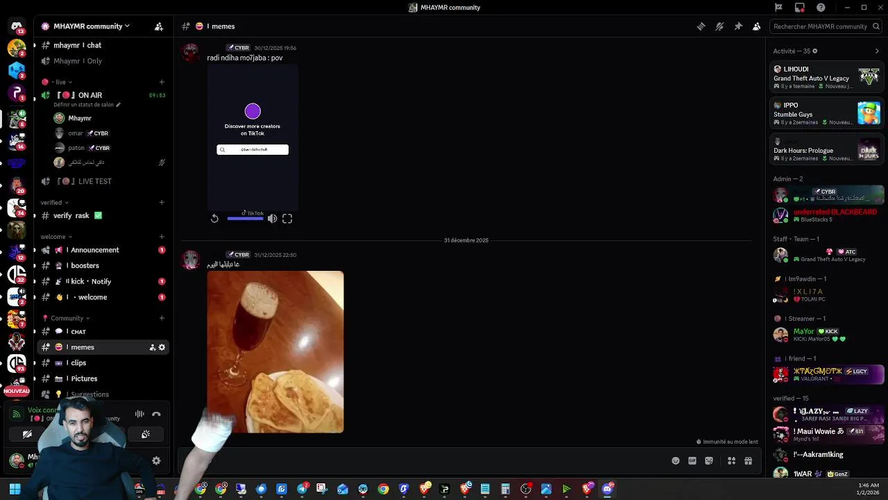Collapse the verified category
Image resolution: width=888 pixels, height=500 pixels.
[x=54, y=203]
